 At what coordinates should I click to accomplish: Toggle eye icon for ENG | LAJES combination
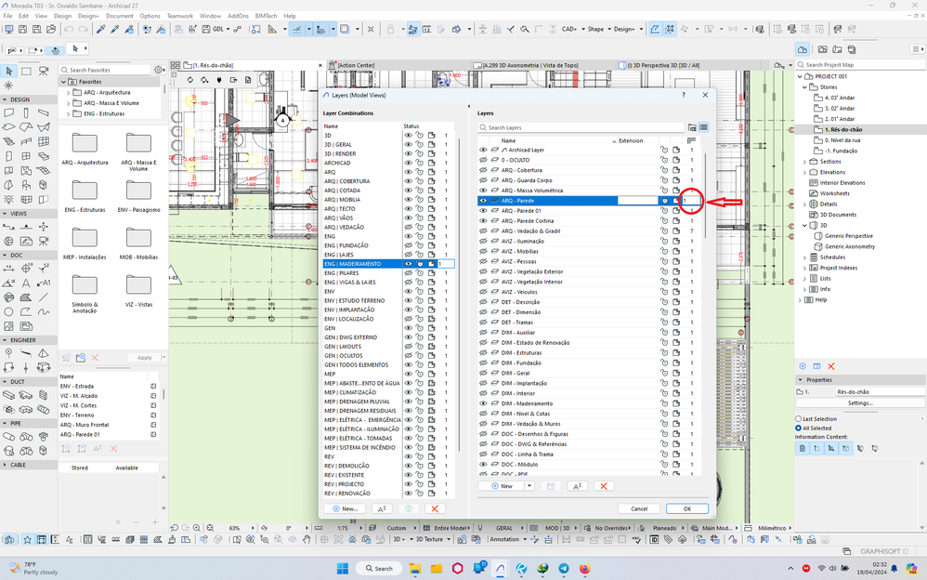(408, 255)
